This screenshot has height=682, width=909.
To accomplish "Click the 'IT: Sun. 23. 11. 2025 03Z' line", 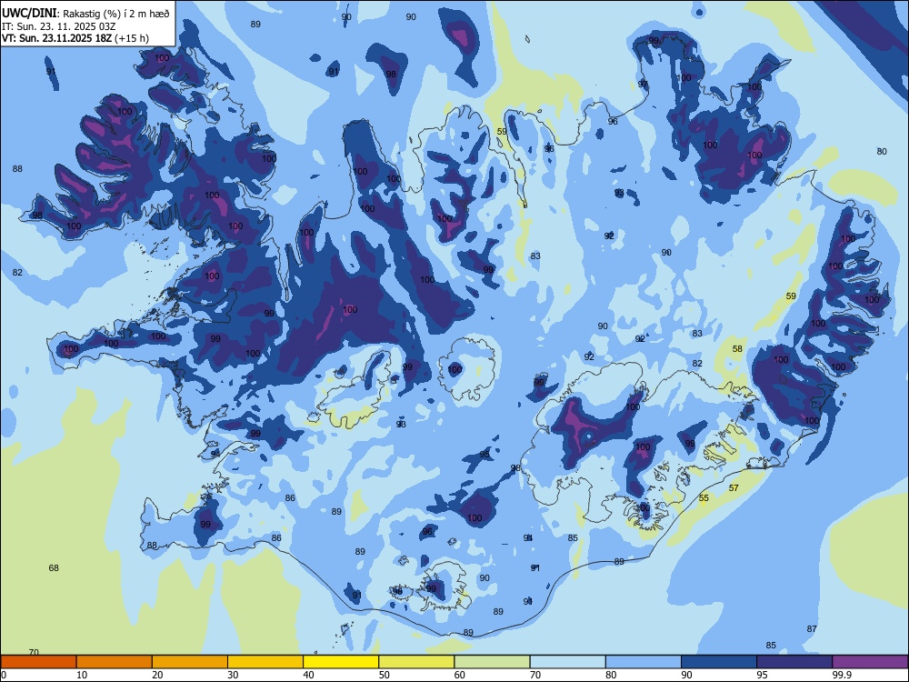I will coord(58,26).
